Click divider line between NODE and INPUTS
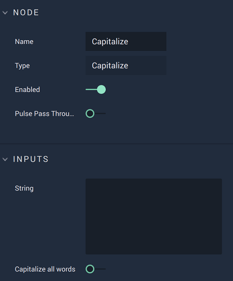 (116, 144)
